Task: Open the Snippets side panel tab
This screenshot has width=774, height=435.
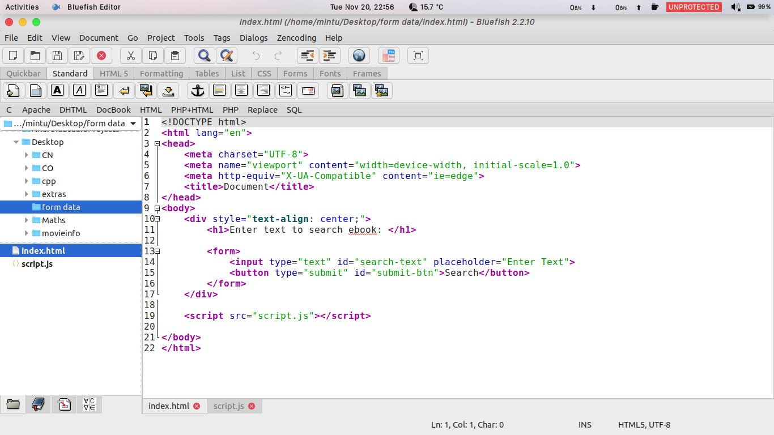Action: point(64,404)
